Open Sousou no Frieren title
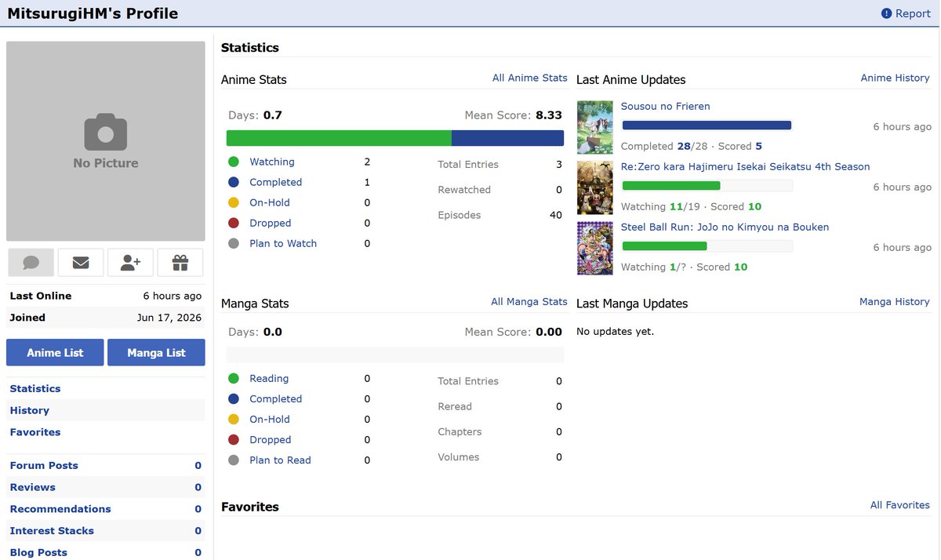Viewport: 941px width, 560px height. click(x=666, y=106)
